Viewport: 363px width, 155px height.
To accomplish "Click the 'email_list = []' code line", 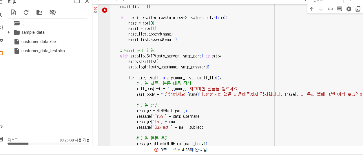I will pyautogui.click(x=135, y=6).
